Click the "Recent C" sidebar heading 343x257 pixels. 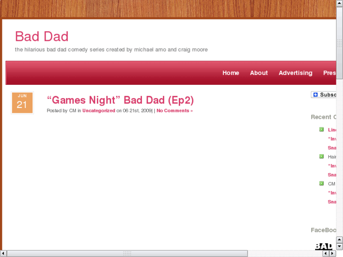pyautogui.click(x=324, y=117)
